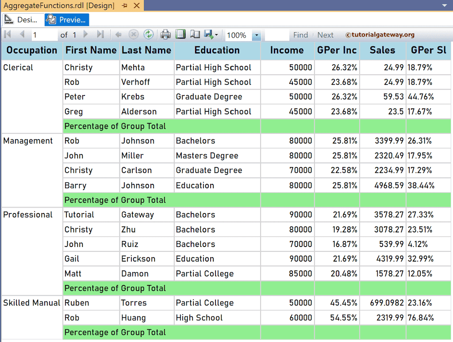This screenshot has width=453, height=342.
Task: Click the Refresh report icon
Action: (149, 34)
